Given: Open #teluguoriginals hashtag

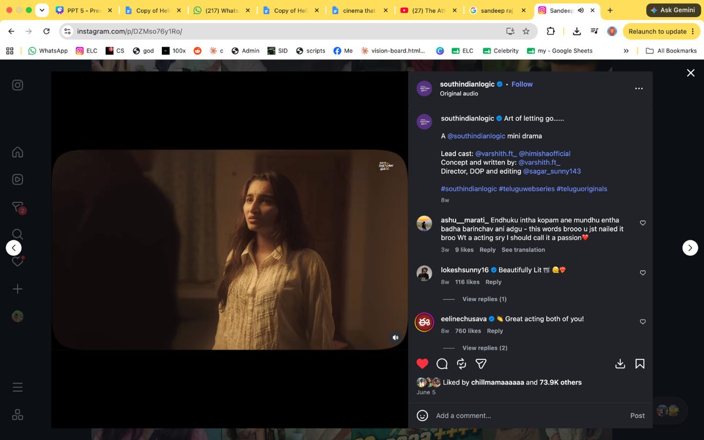Looking at the screenshot, I should point(582,189).
